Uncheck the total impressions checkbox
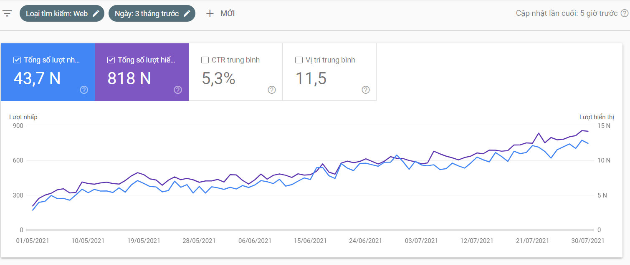Screen dimensions: 630x265 (x=111, y=60)
